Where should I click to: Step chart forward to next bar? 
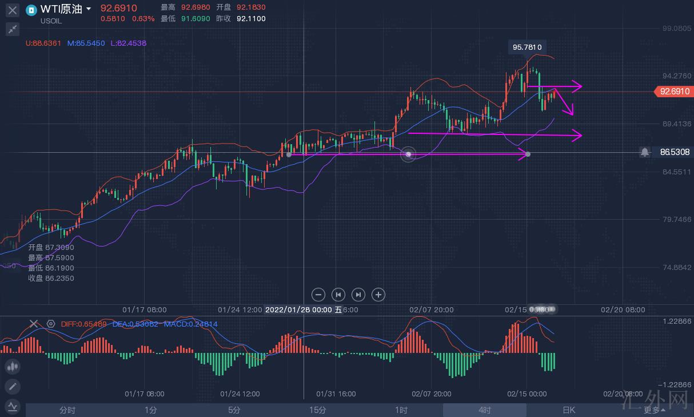358,295
